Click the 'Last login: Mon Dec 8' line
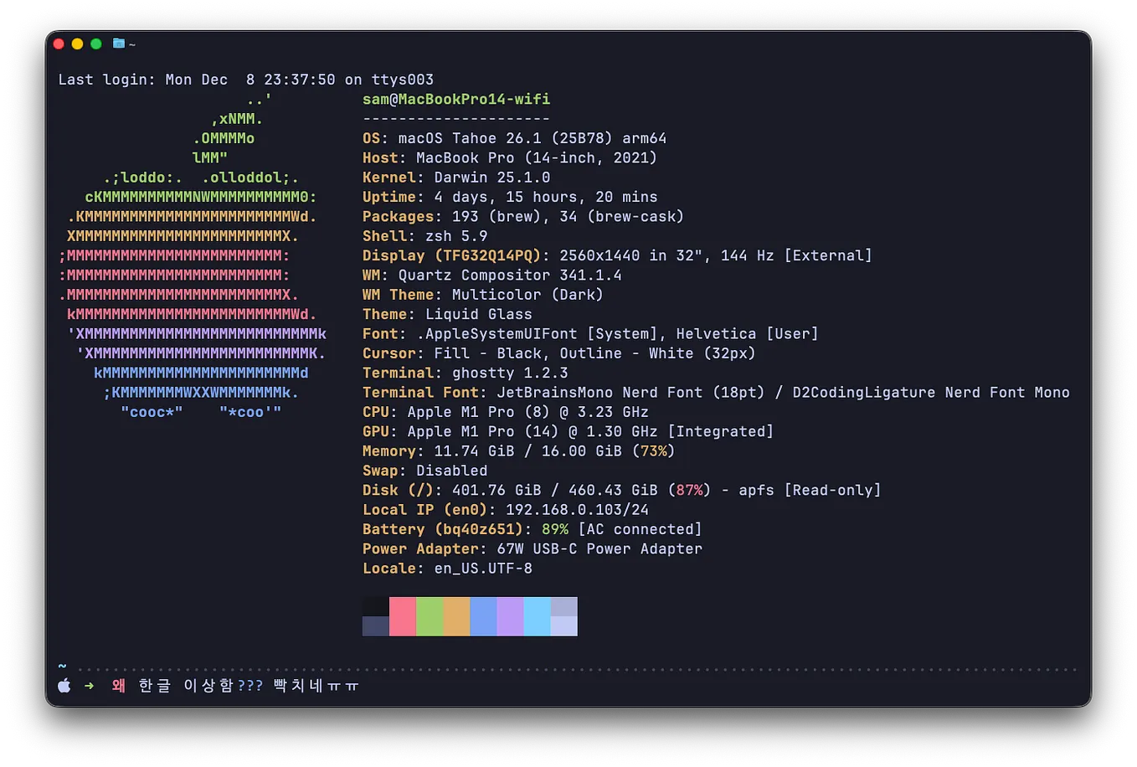This screenshot has width=1137, height=767. [246, 80]
